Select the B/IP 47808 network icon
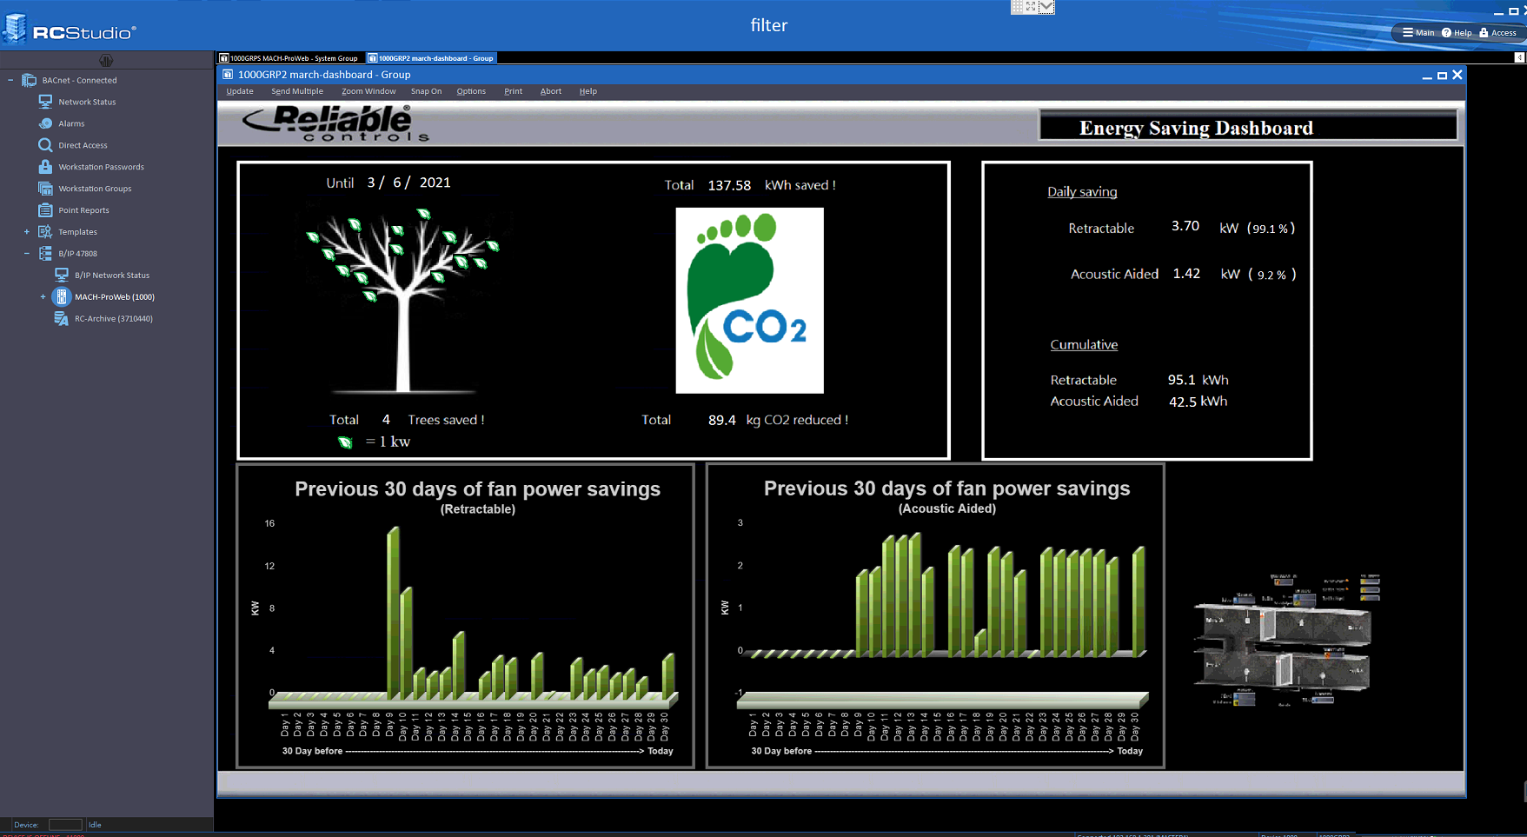Screen dimensions: 1527x837 pos(45,254)
